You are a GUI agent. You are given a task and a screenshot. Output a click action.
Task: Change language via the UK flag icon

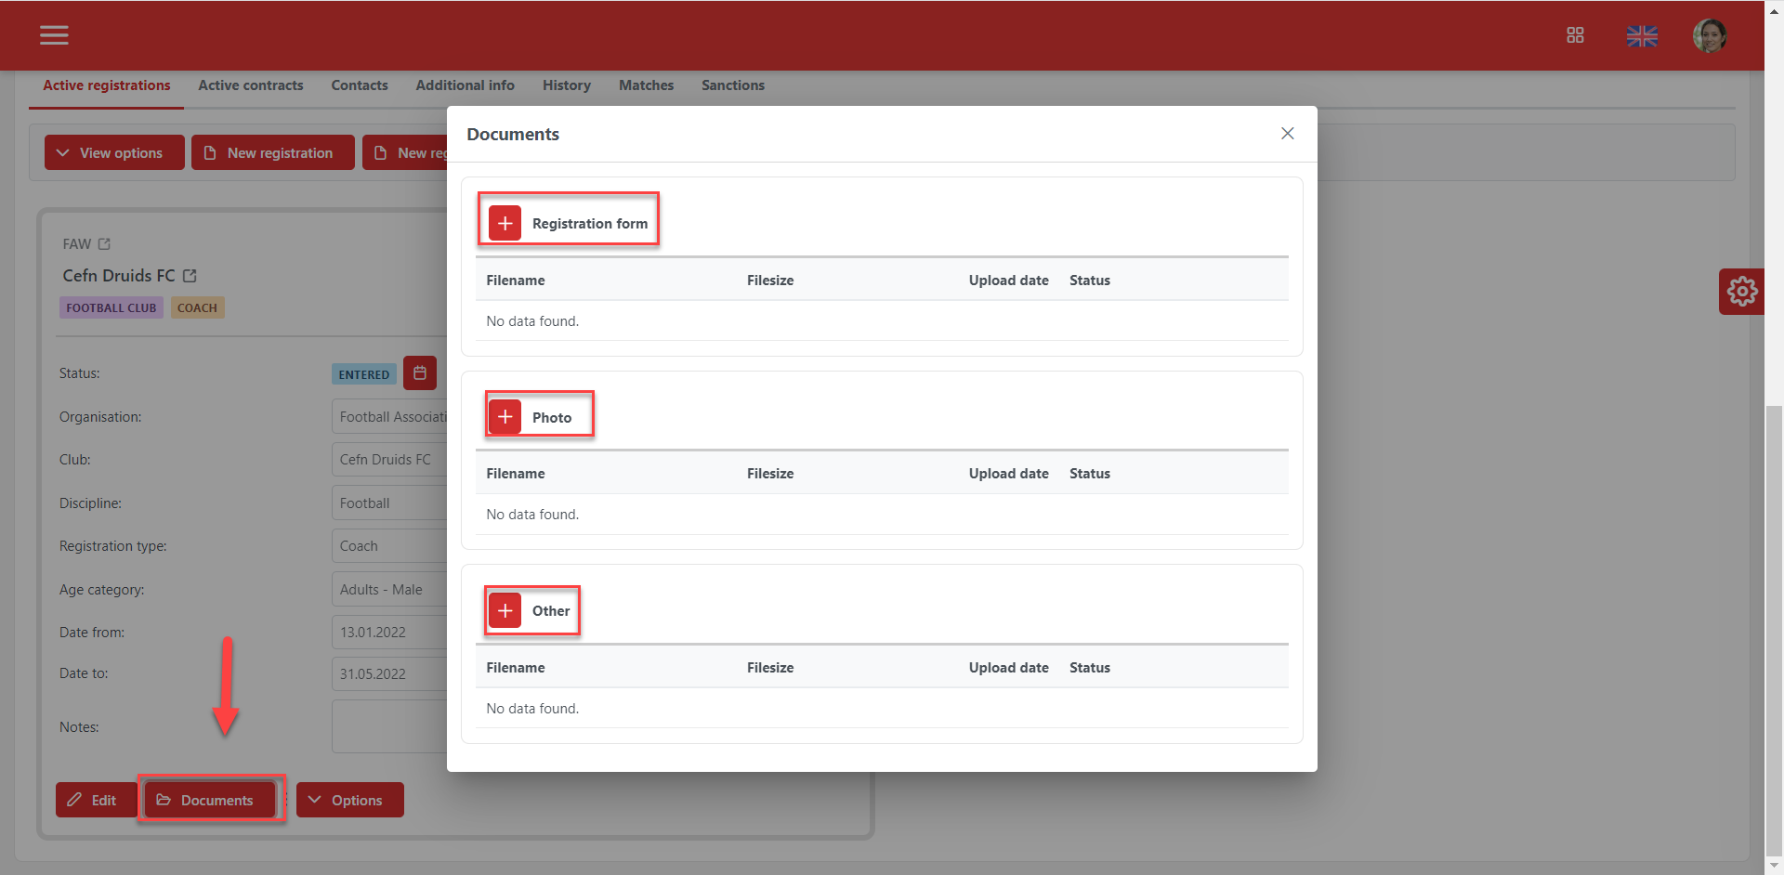click(1642, 36)
